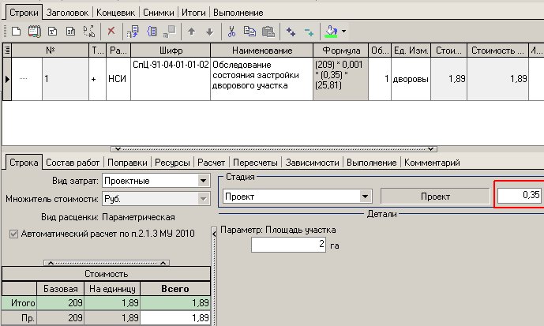Click the fill color bucket icon
Screen dimensions: 544x326
332,32
